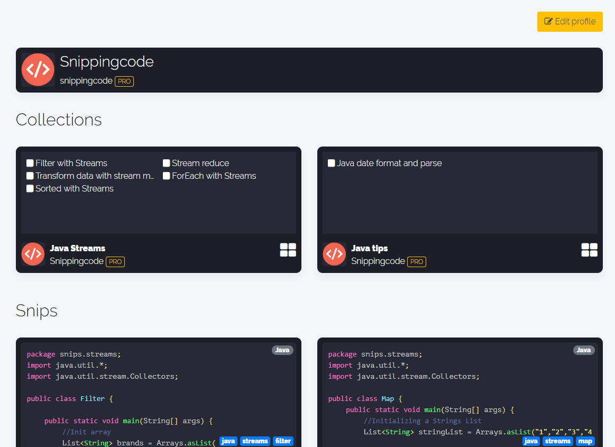
Task: Click the Java language badge on Filter snippet
Action: click(x=282, y=350)
